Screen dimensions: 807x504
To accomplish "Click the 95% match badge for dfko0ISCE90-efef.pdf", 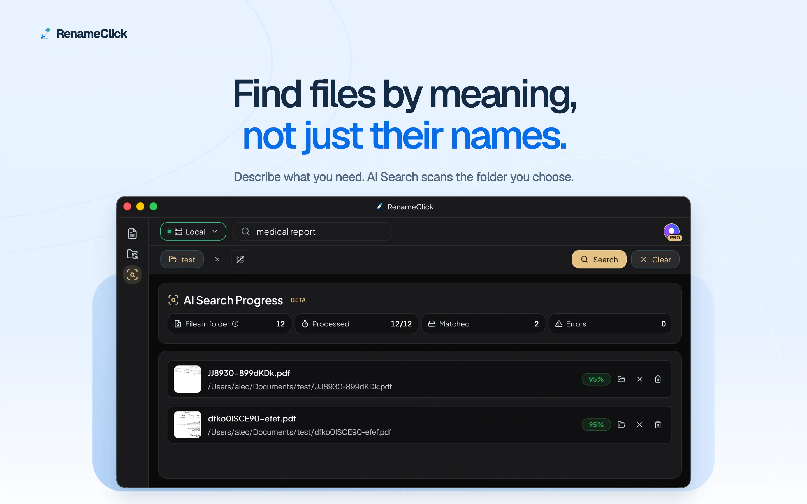I will tap(596, 424).
